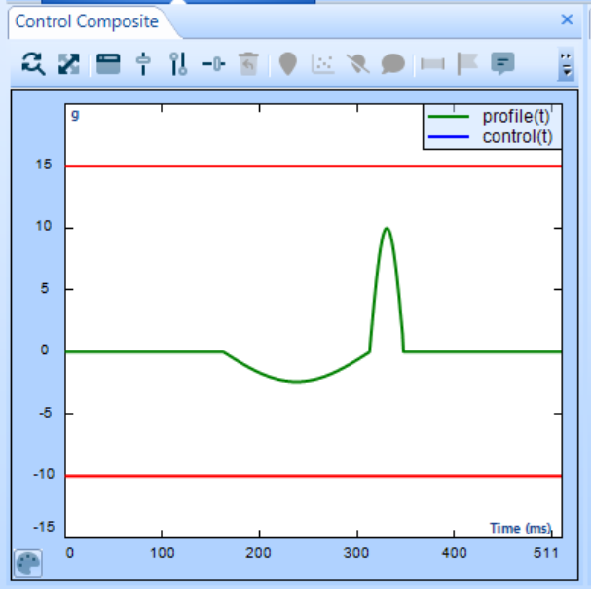591x589 pixels.
Task: Click the location pin marker icon
Action: [x=287, y=64]
